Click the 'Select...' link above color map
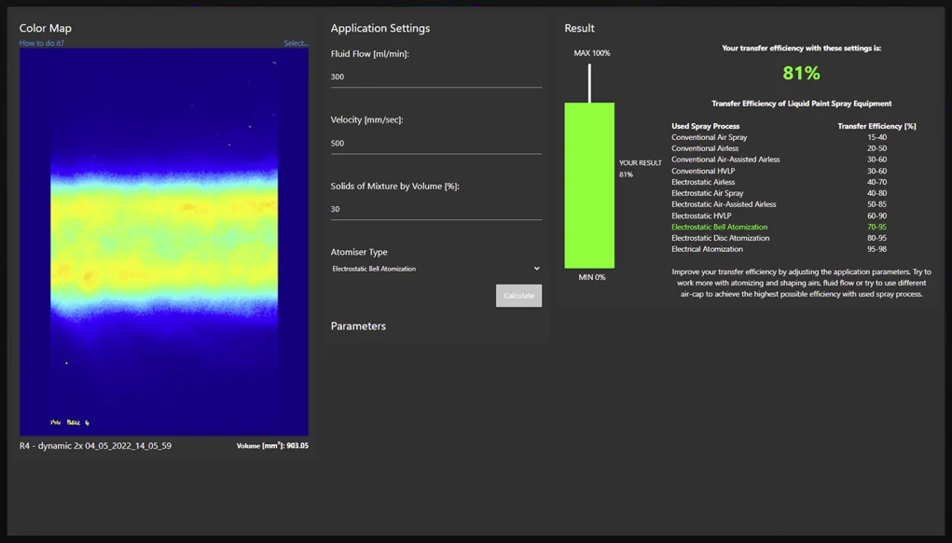 click(296, 43)
